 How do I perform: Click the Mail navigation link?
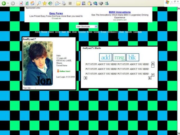[x=69, y=32]
